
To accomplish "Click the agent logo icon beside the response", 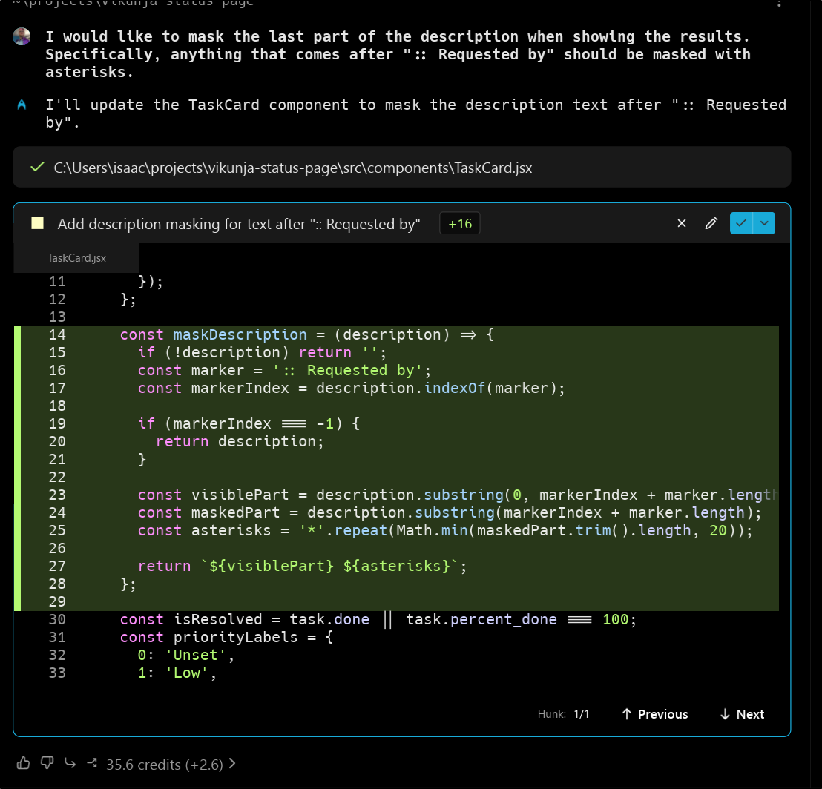I will point(22,105).
